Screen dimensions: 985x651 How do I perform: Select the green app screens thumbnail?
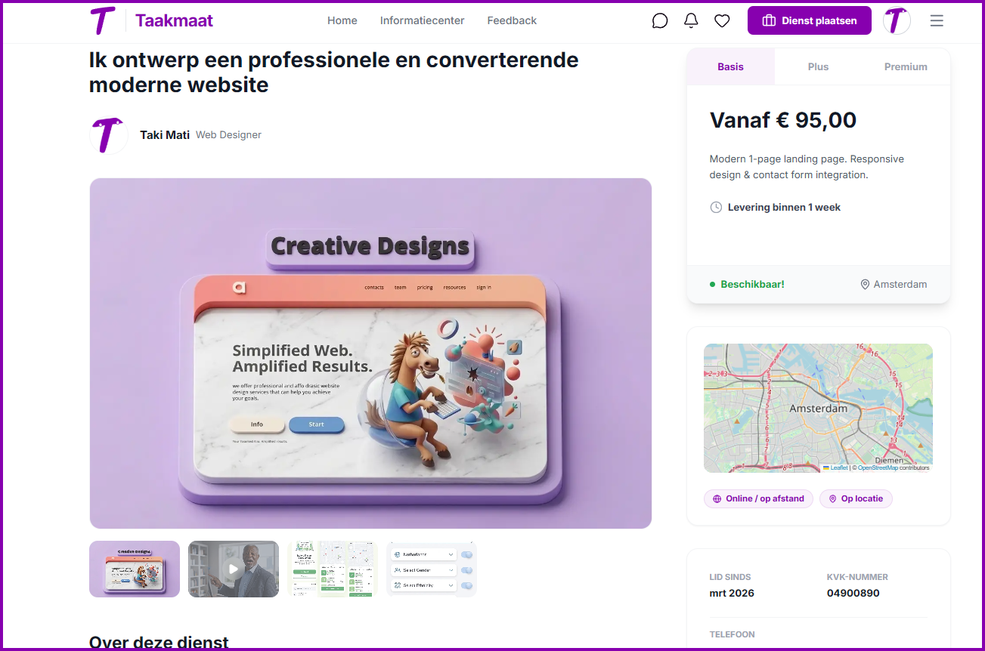(333, 569)
